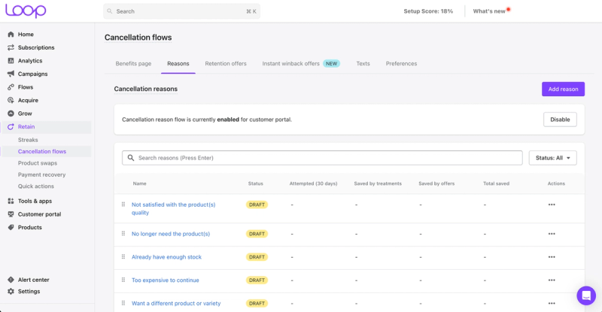Screen dimensions: 602x312
Task: Open Not satisfied with product quality reason
Action: (x=174, y=208)
